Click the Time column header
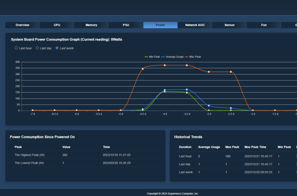The image size is (297, 196). [106, 147]
